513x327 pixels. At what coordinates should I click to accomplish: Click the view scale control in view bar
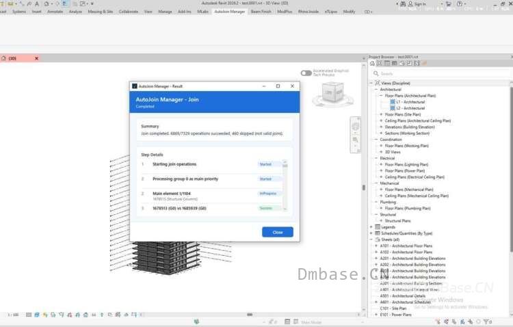pos(14,315)
